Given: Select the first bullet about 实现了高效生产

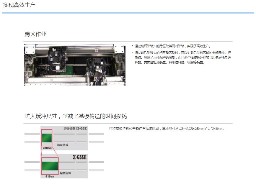Looking at the screenshot, I should 172,46.
